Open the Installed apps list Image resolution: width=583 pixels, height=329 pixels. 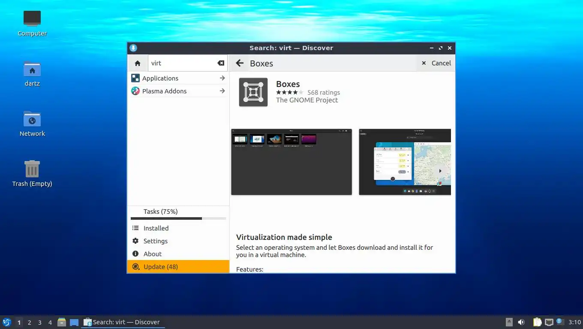178,228
